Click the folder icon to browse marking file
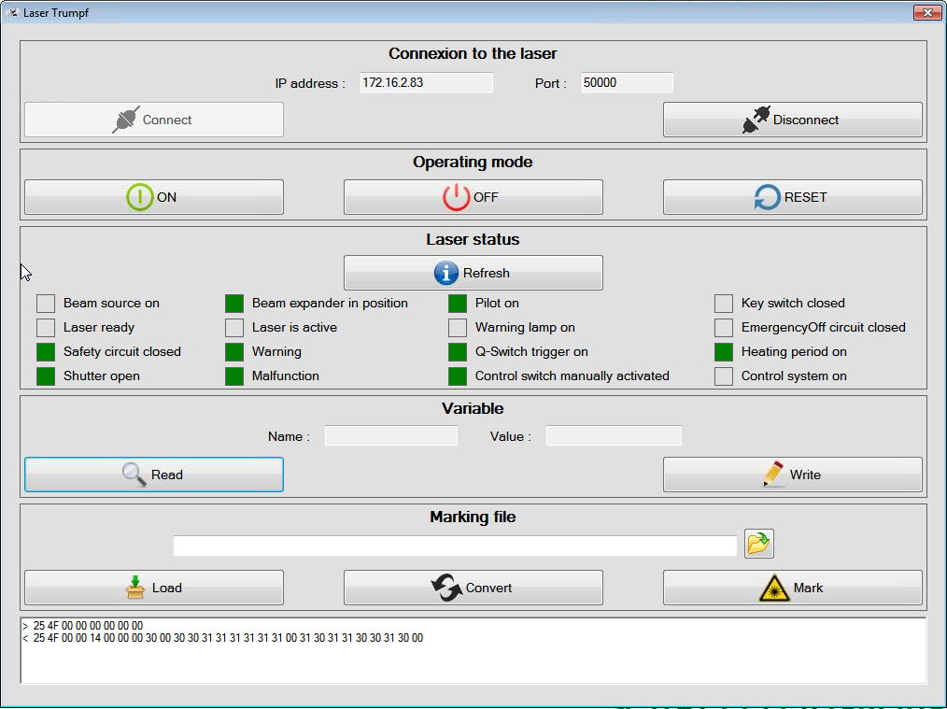This screenshot has width=947, height=709. click(x=758, y=544)
